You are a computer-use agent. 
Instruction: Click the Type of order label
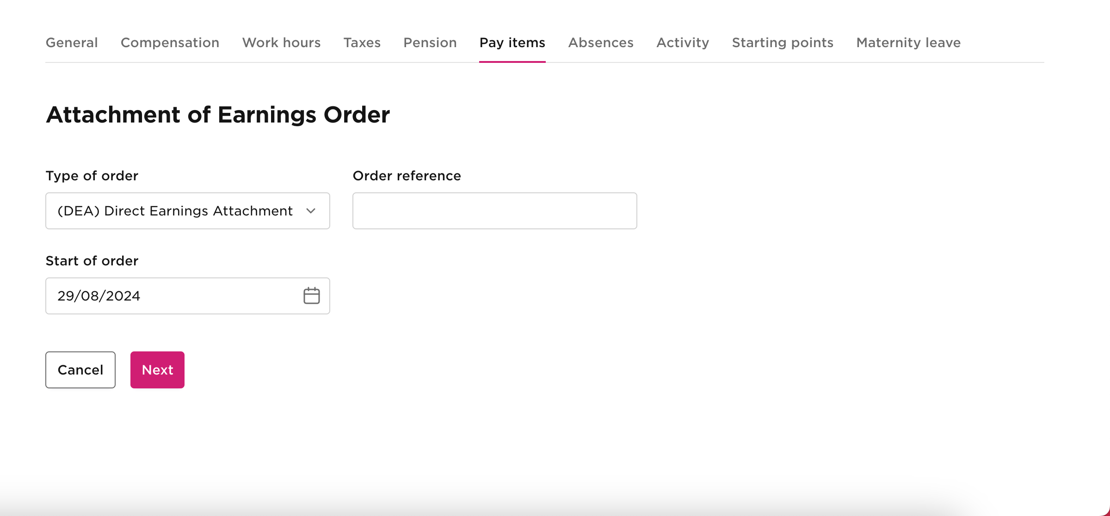click(x=92, y=176)
